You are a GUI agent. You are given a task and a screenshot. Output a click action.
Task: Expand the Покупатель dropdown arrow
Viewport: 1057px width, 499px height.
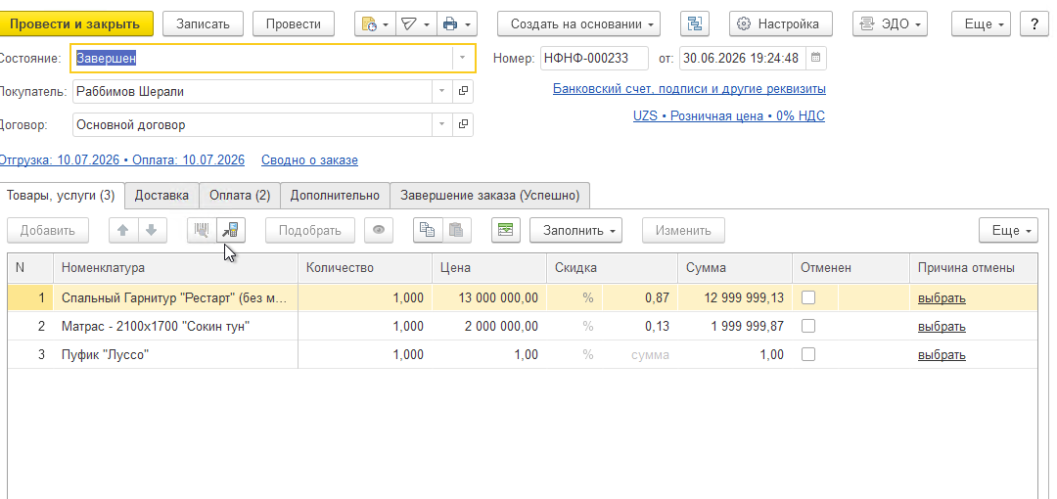[441, 91]
